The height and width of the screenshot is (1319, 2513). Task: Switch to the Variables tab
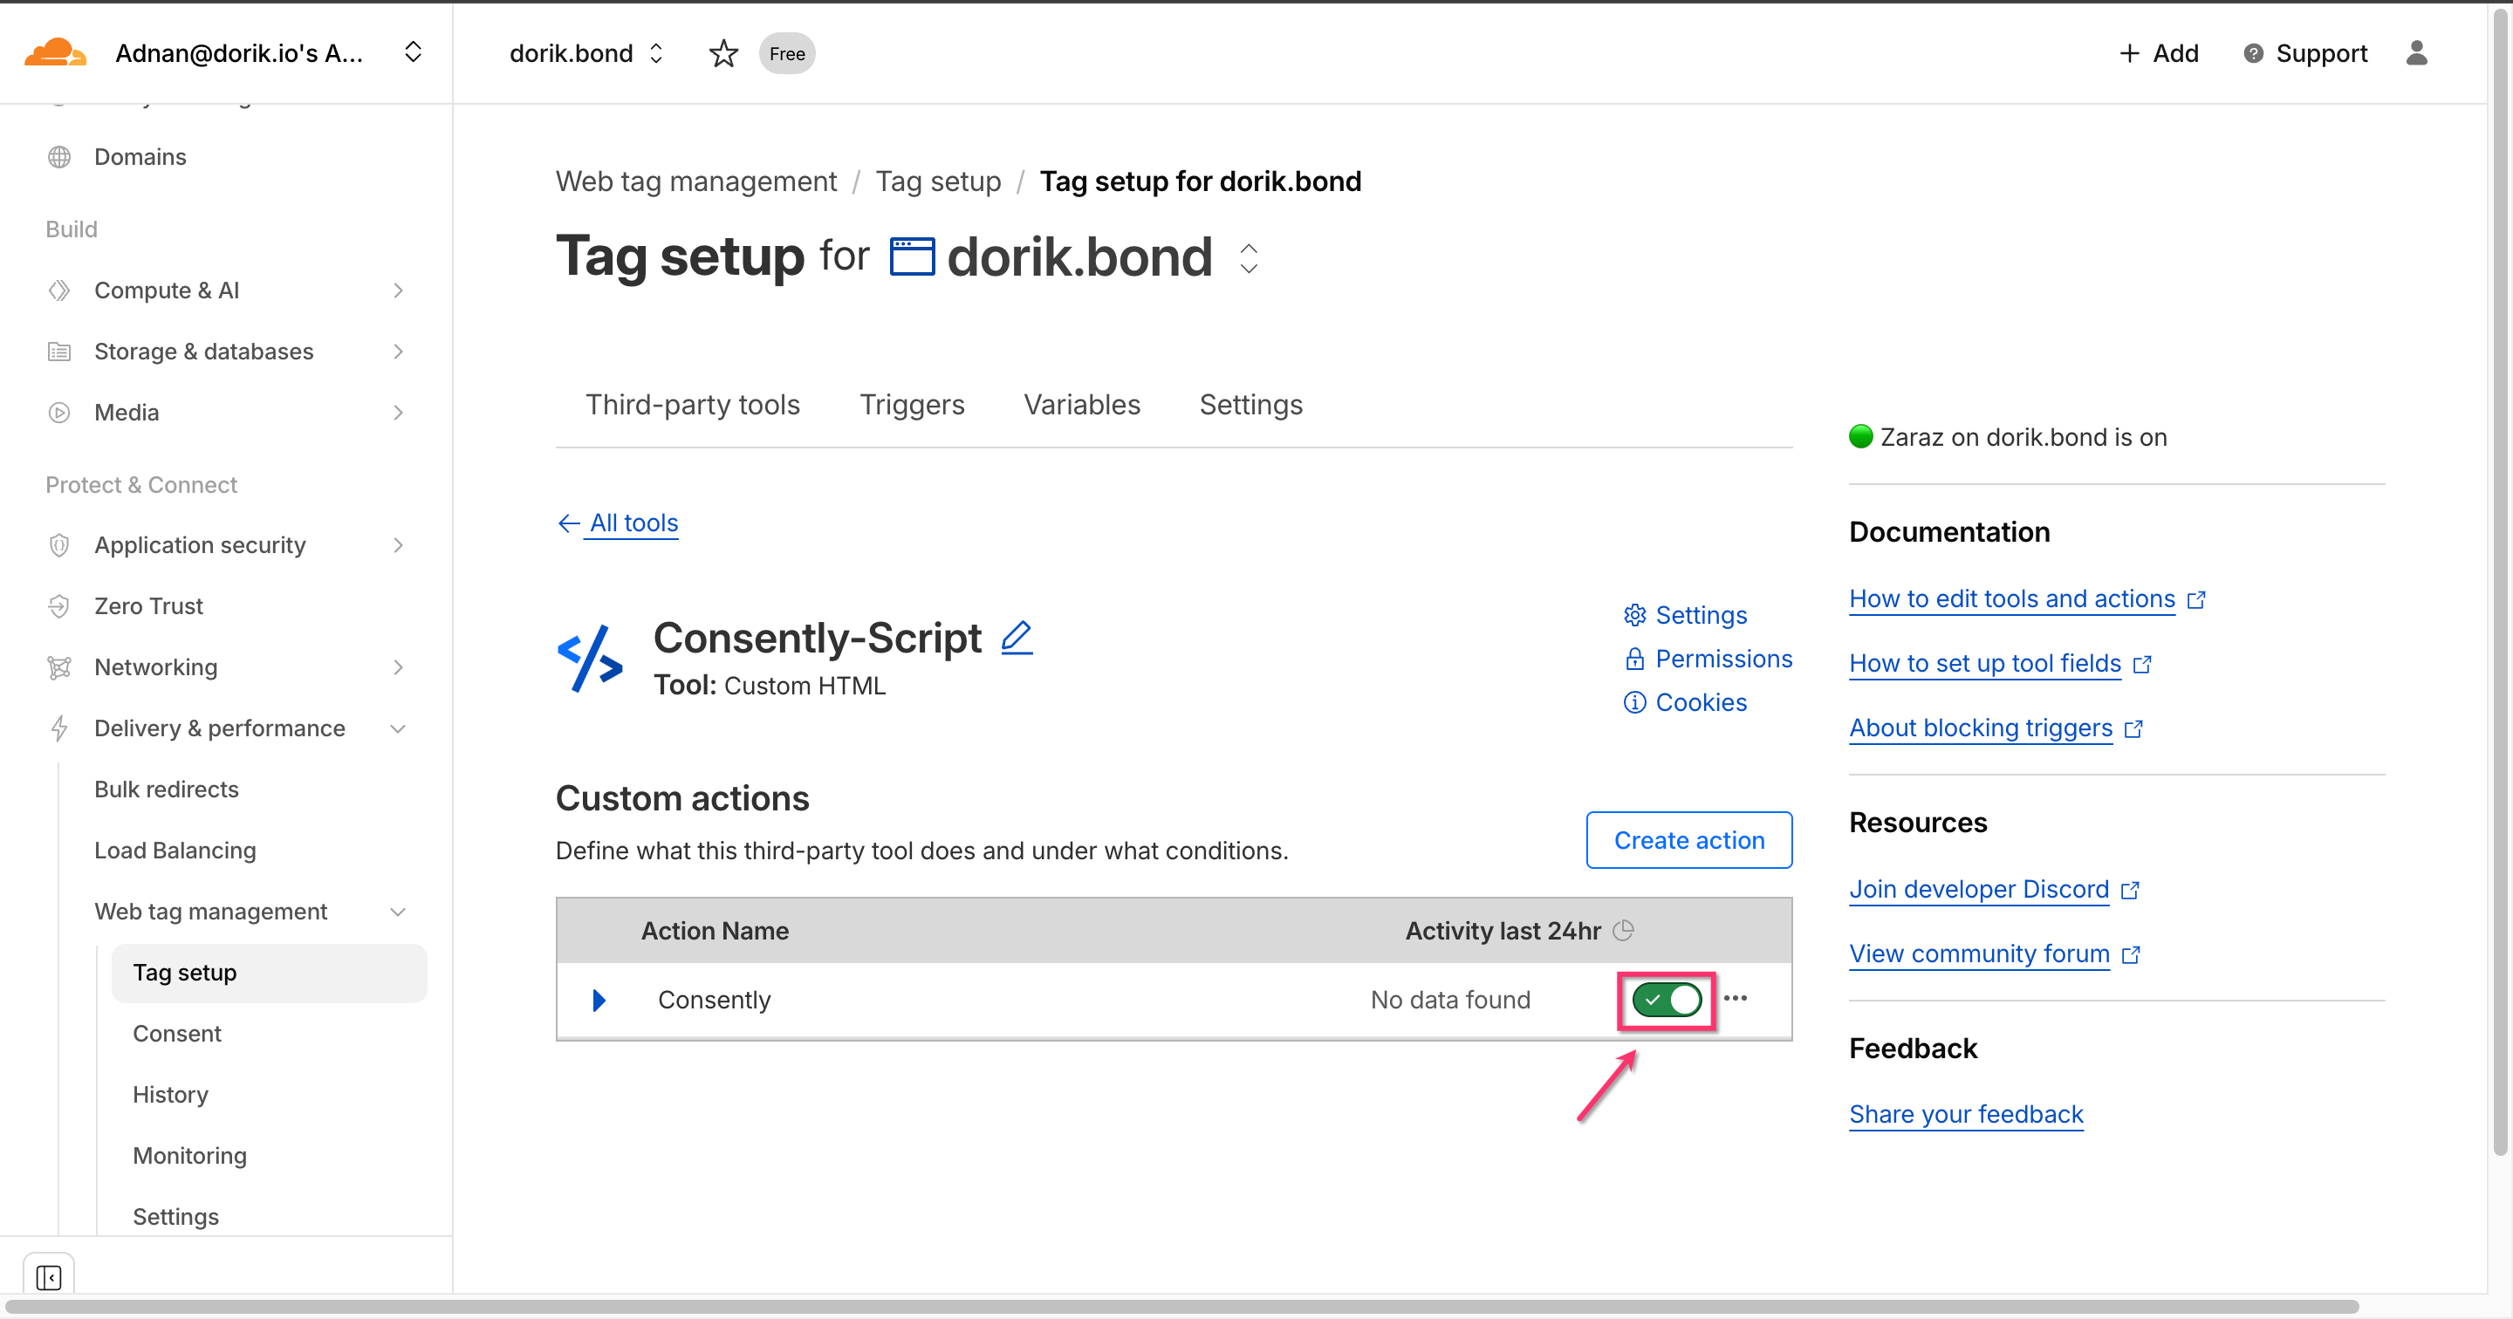[x=1081, y=405]
